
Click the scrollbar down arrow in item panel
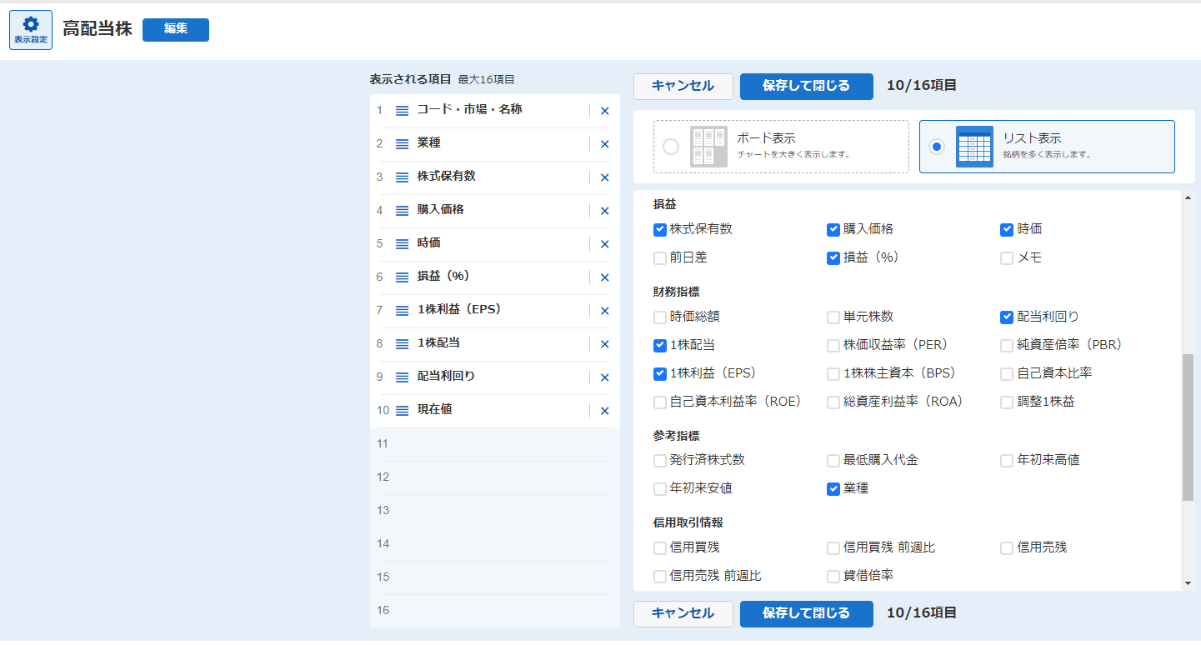[1188, 584]
